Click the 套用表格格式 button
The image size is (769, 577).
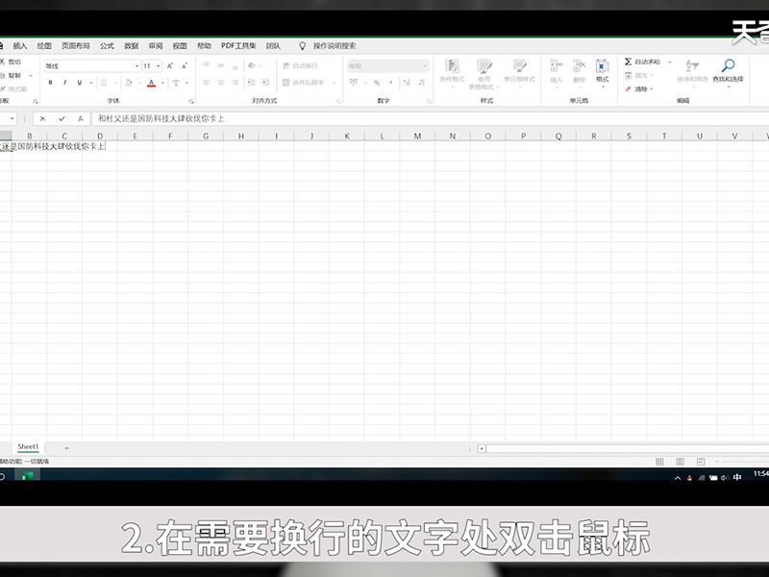[484, 74]
